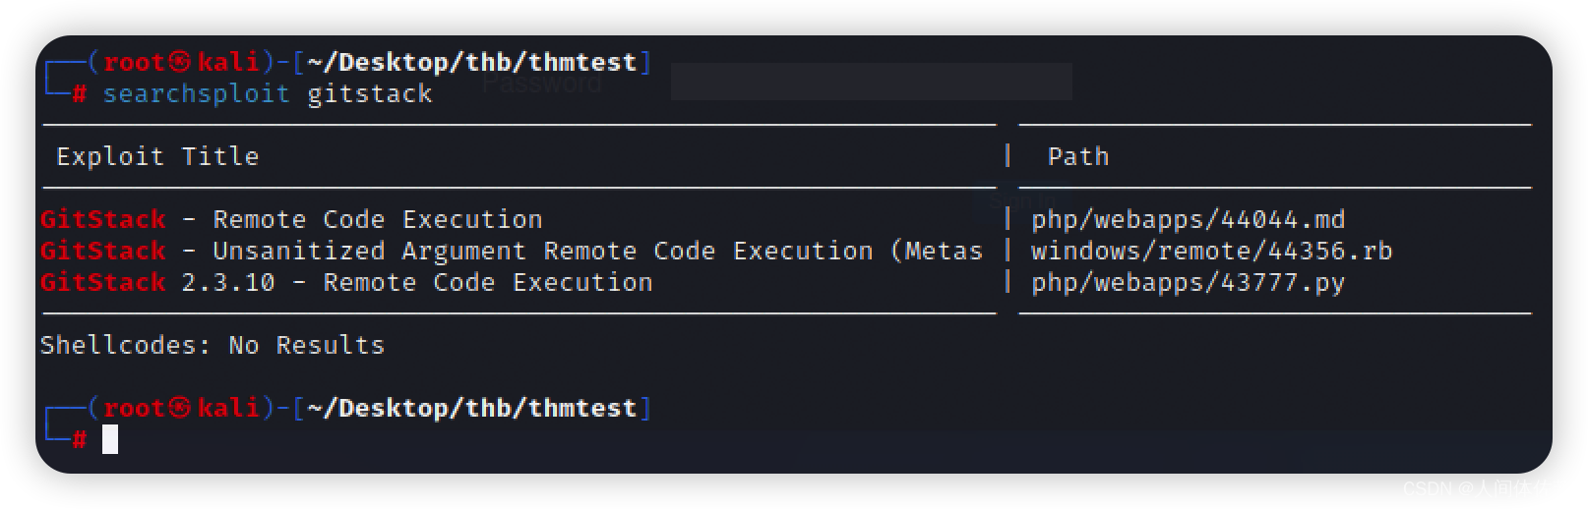
Task: Select the searchsploit command word
Action: coord(196,94)
